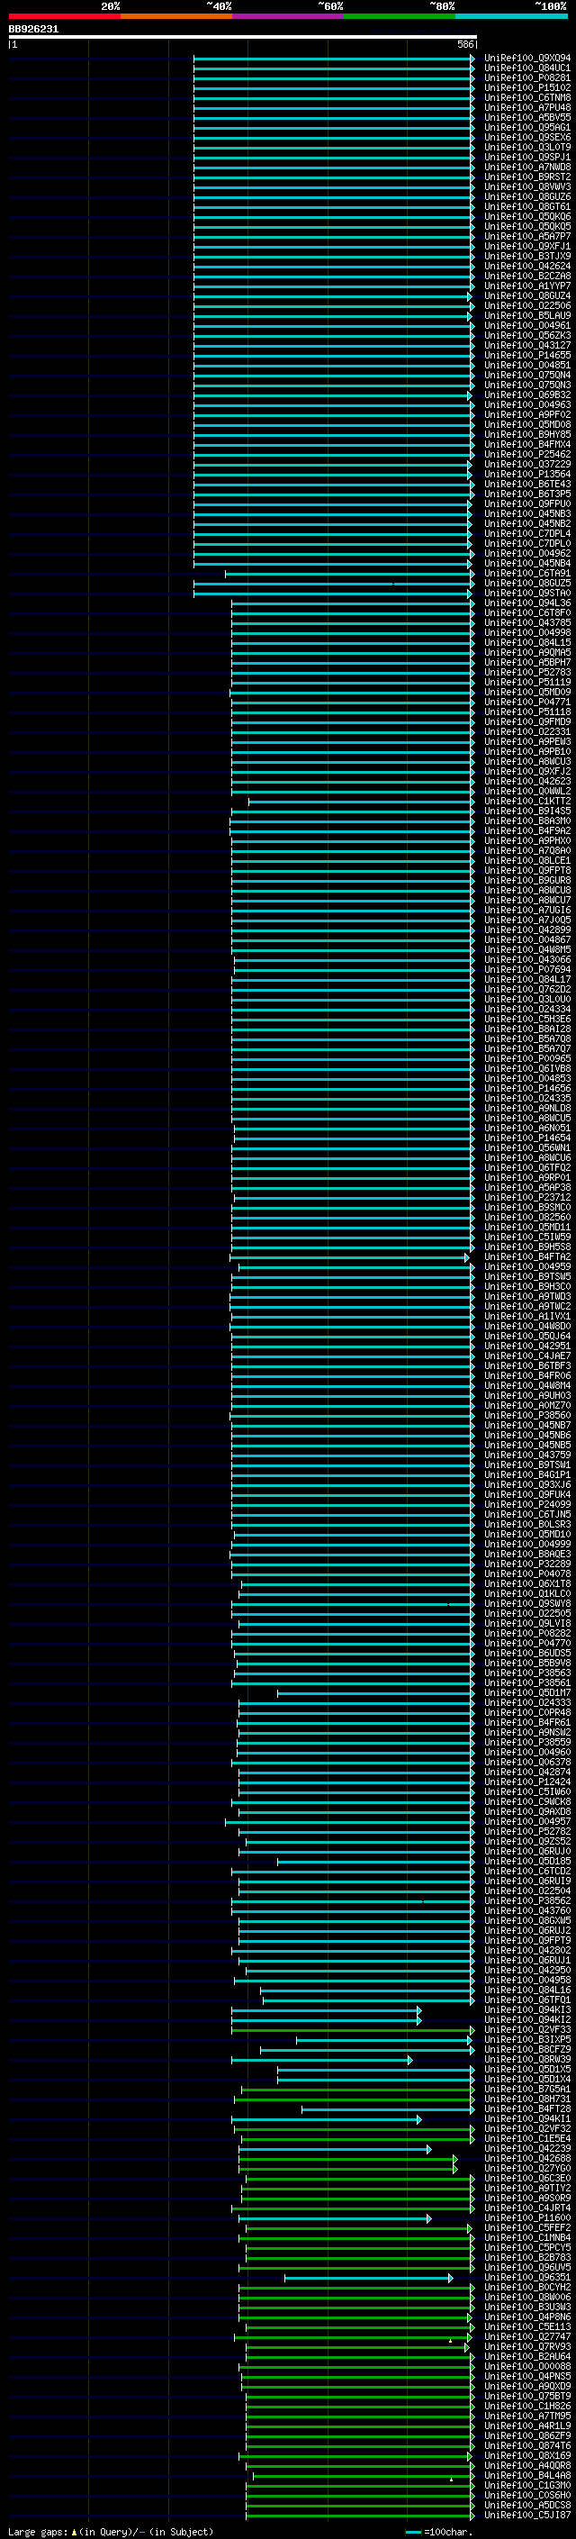Select hit UniRef100_B0CYH2
576x2539 pixels.
(x=526, y=2287)
